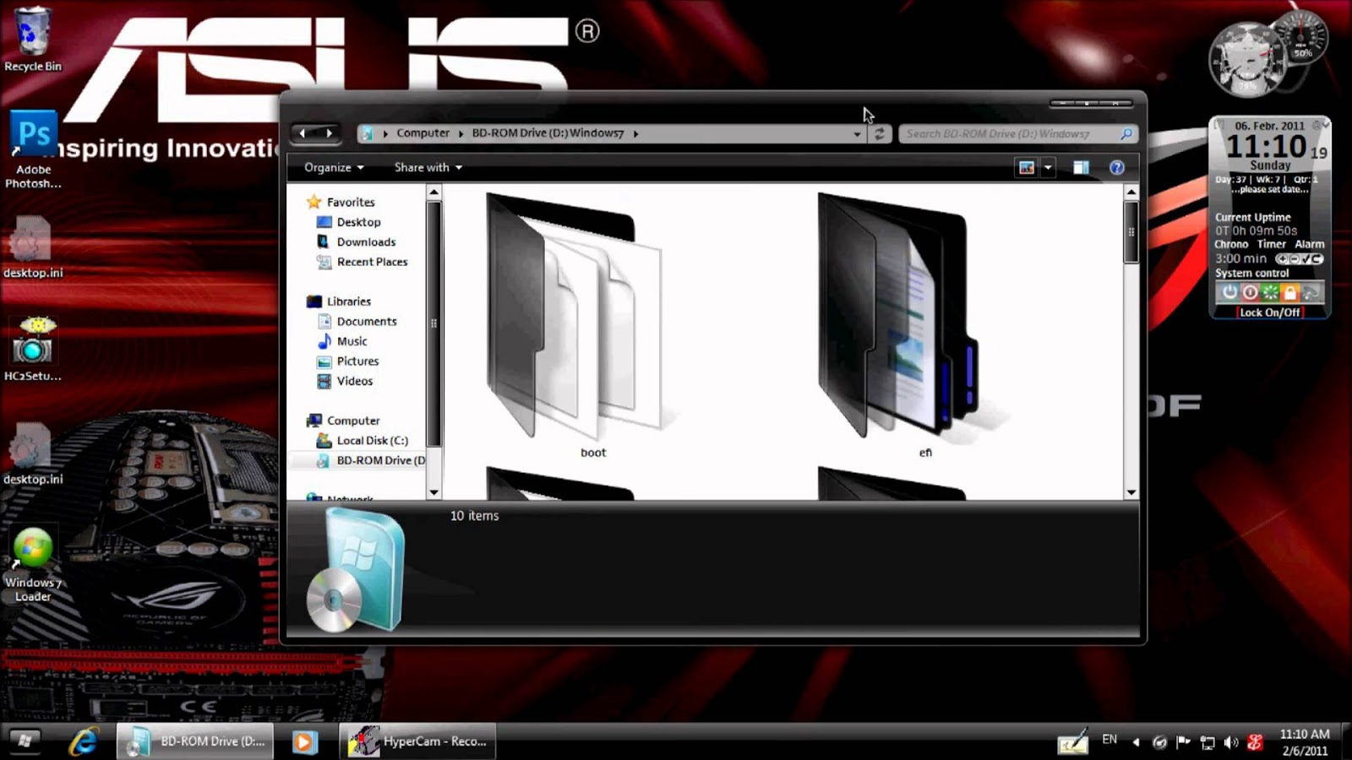Expand the arrow after Computer breadcrumb

tap(461, 133)
